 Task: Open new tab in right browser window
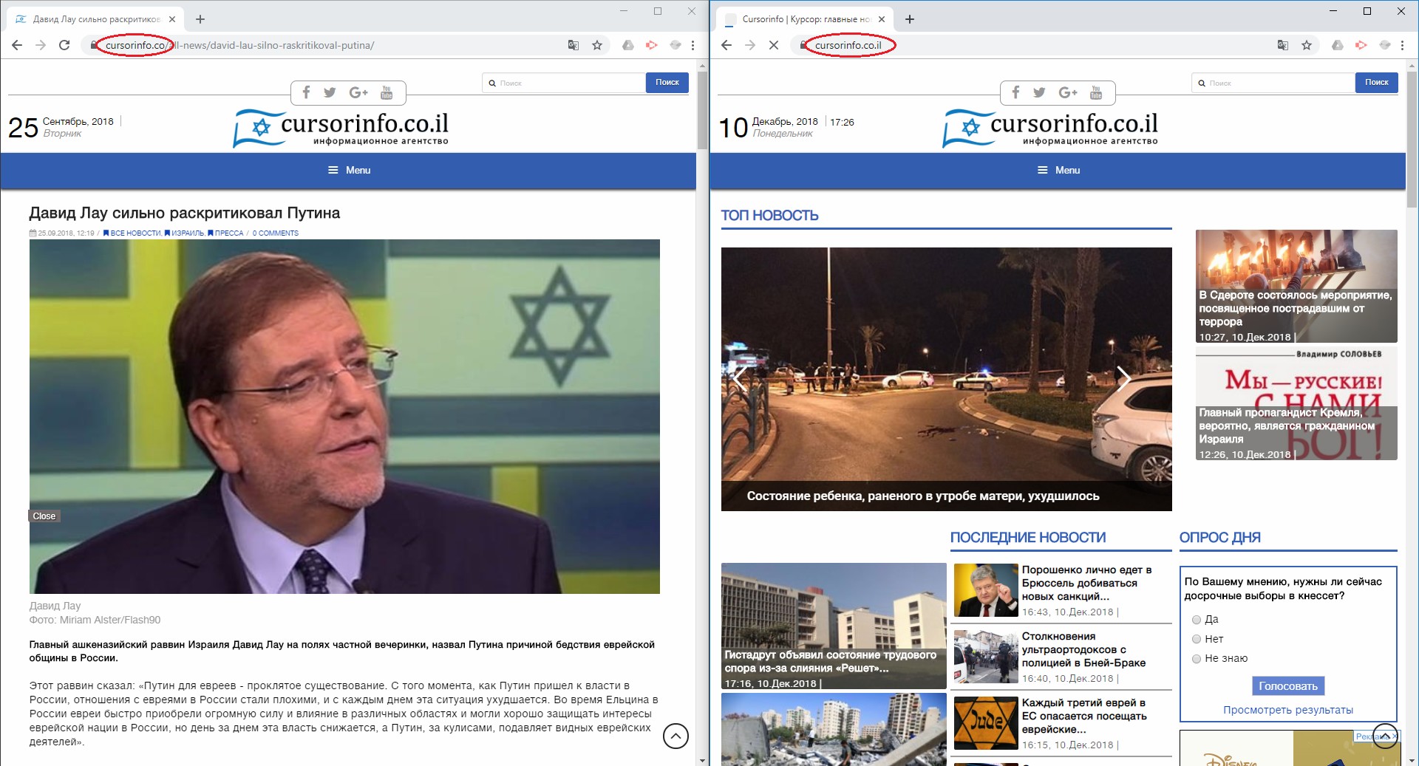pyautogui.click(x=910, y=19)
